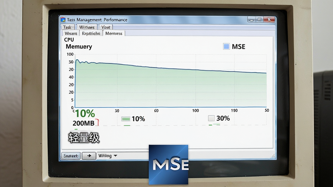Toggle the 30% legend checkbox
Image resolution: width=333 pixels, height=187 pixels.
click(x=211, y=118)
